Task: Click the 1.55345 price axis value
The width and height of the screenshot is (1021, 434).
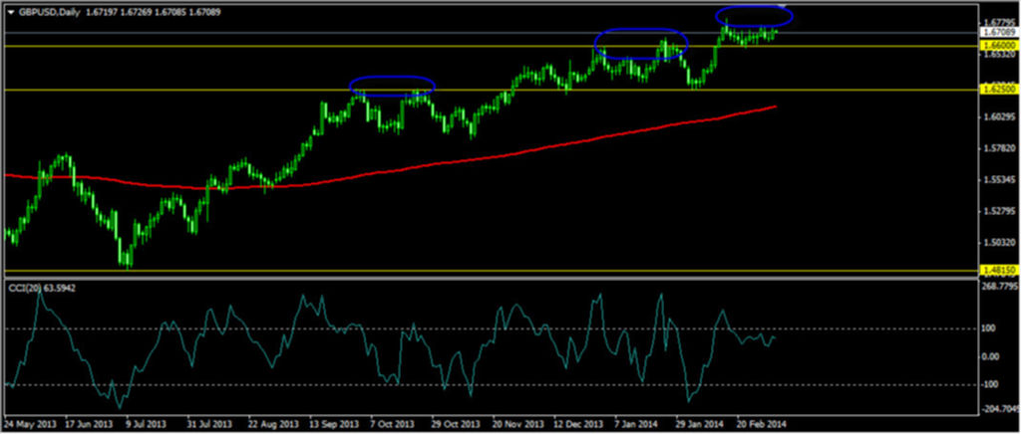Action: coord(999,180)
